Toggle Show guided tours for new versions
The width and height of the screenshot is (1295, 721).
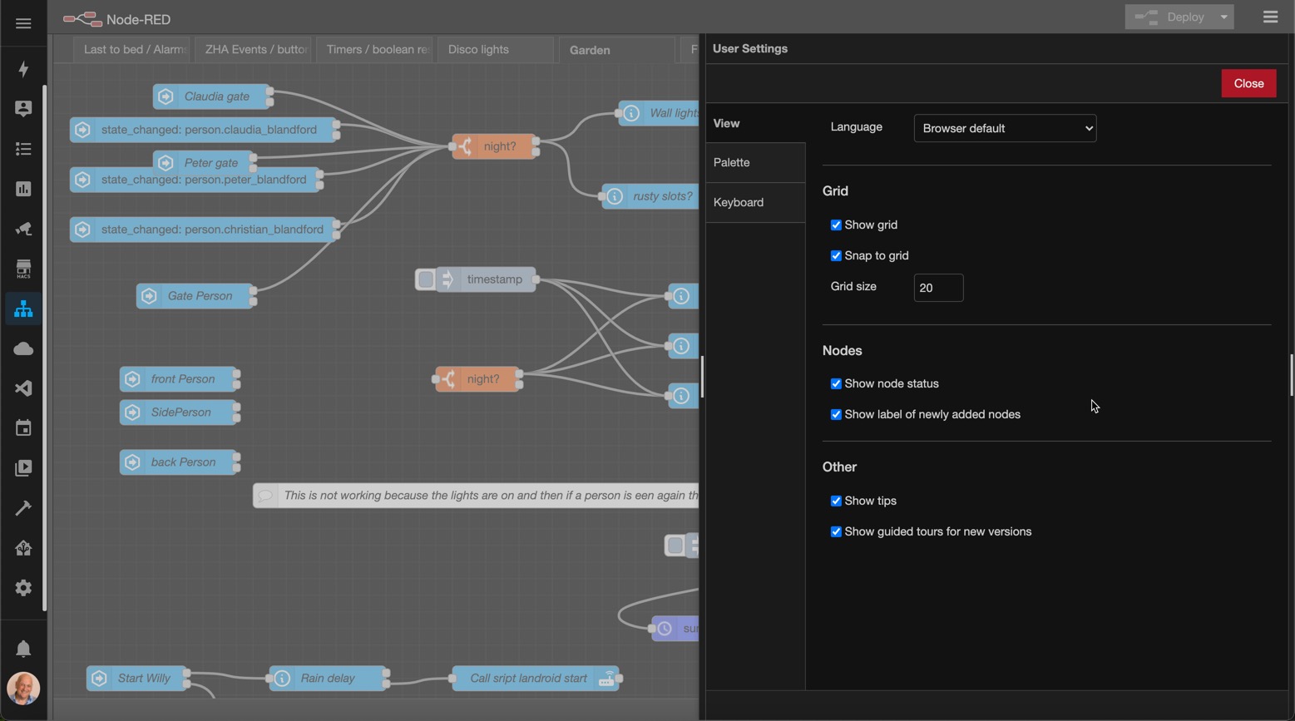coord(836,532)
